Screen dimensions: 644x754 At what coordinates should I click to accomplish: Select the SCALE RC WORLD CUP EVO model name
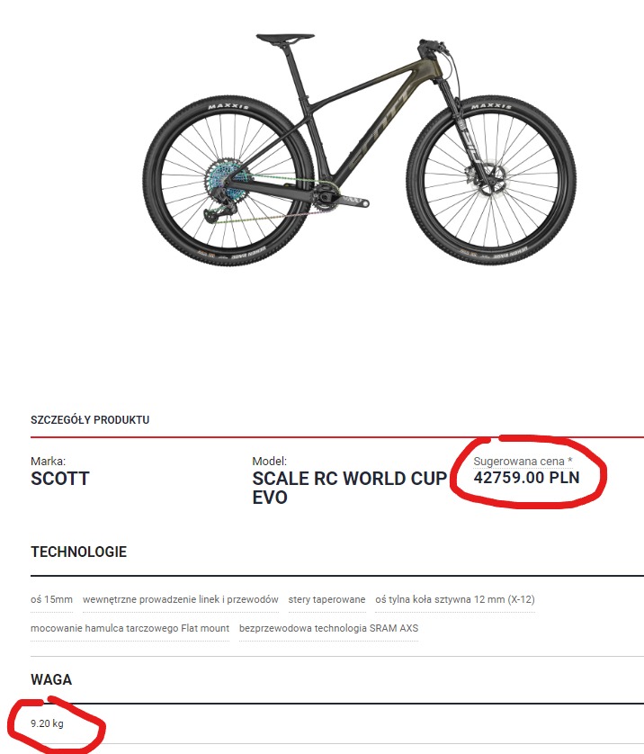click(x=349, y=488)
